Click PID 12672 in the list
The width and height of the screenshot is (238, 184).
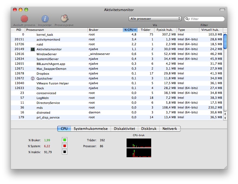pyautogui.click(x=19, y=78)
